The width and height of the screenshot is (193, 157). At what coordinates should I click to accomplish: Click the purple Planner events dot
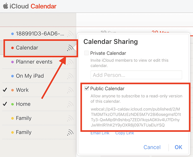tap(12, 62)
